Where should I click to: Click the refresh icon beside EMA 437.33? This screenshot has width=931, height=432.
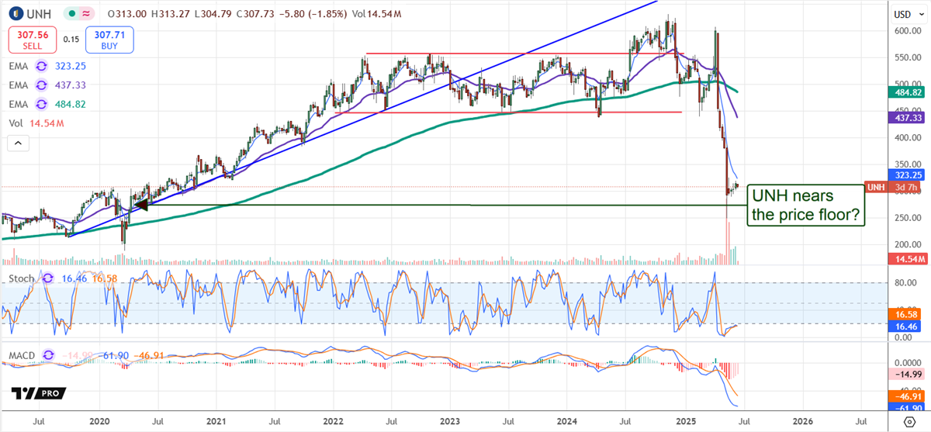click(42, 85)
